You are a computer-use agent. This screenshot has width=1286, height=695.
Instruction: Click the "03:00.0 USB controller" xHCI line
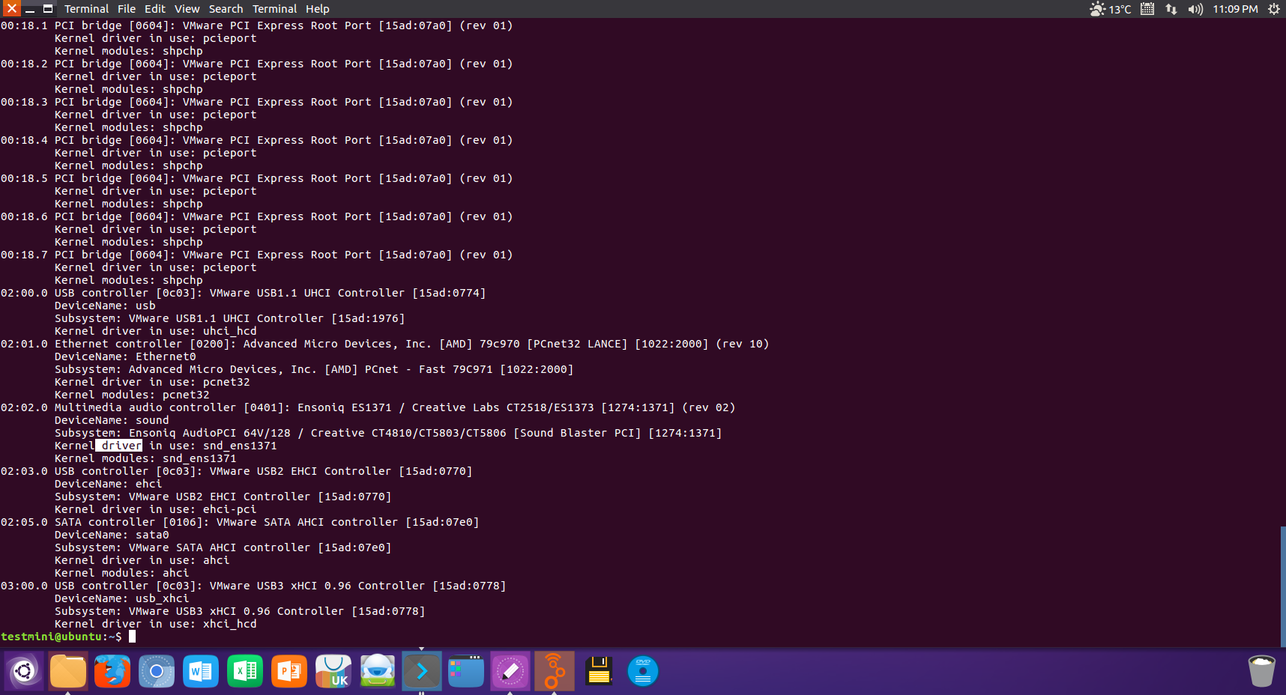tap(253, 586)
